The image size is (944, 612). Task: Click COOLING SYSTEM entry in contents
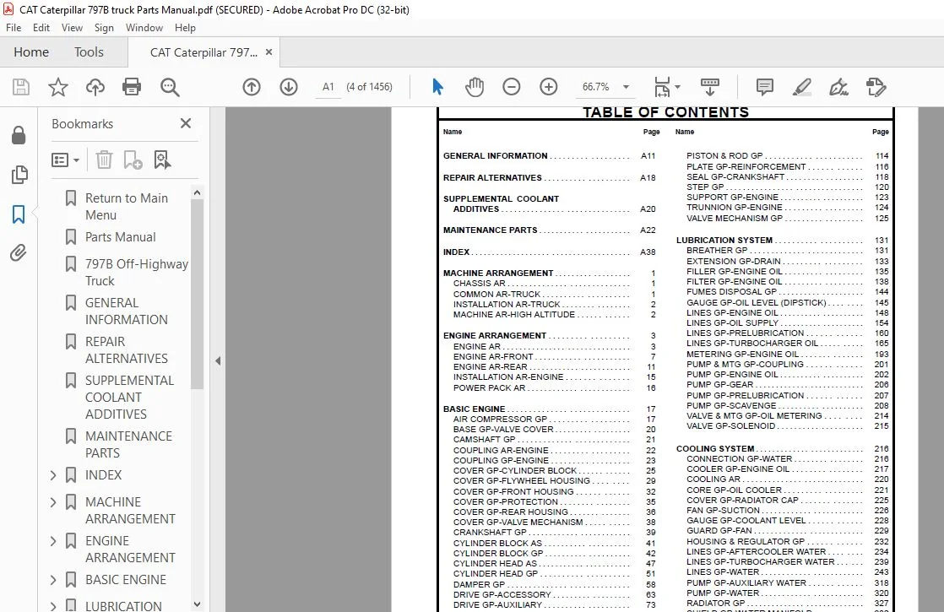(715, 449)
